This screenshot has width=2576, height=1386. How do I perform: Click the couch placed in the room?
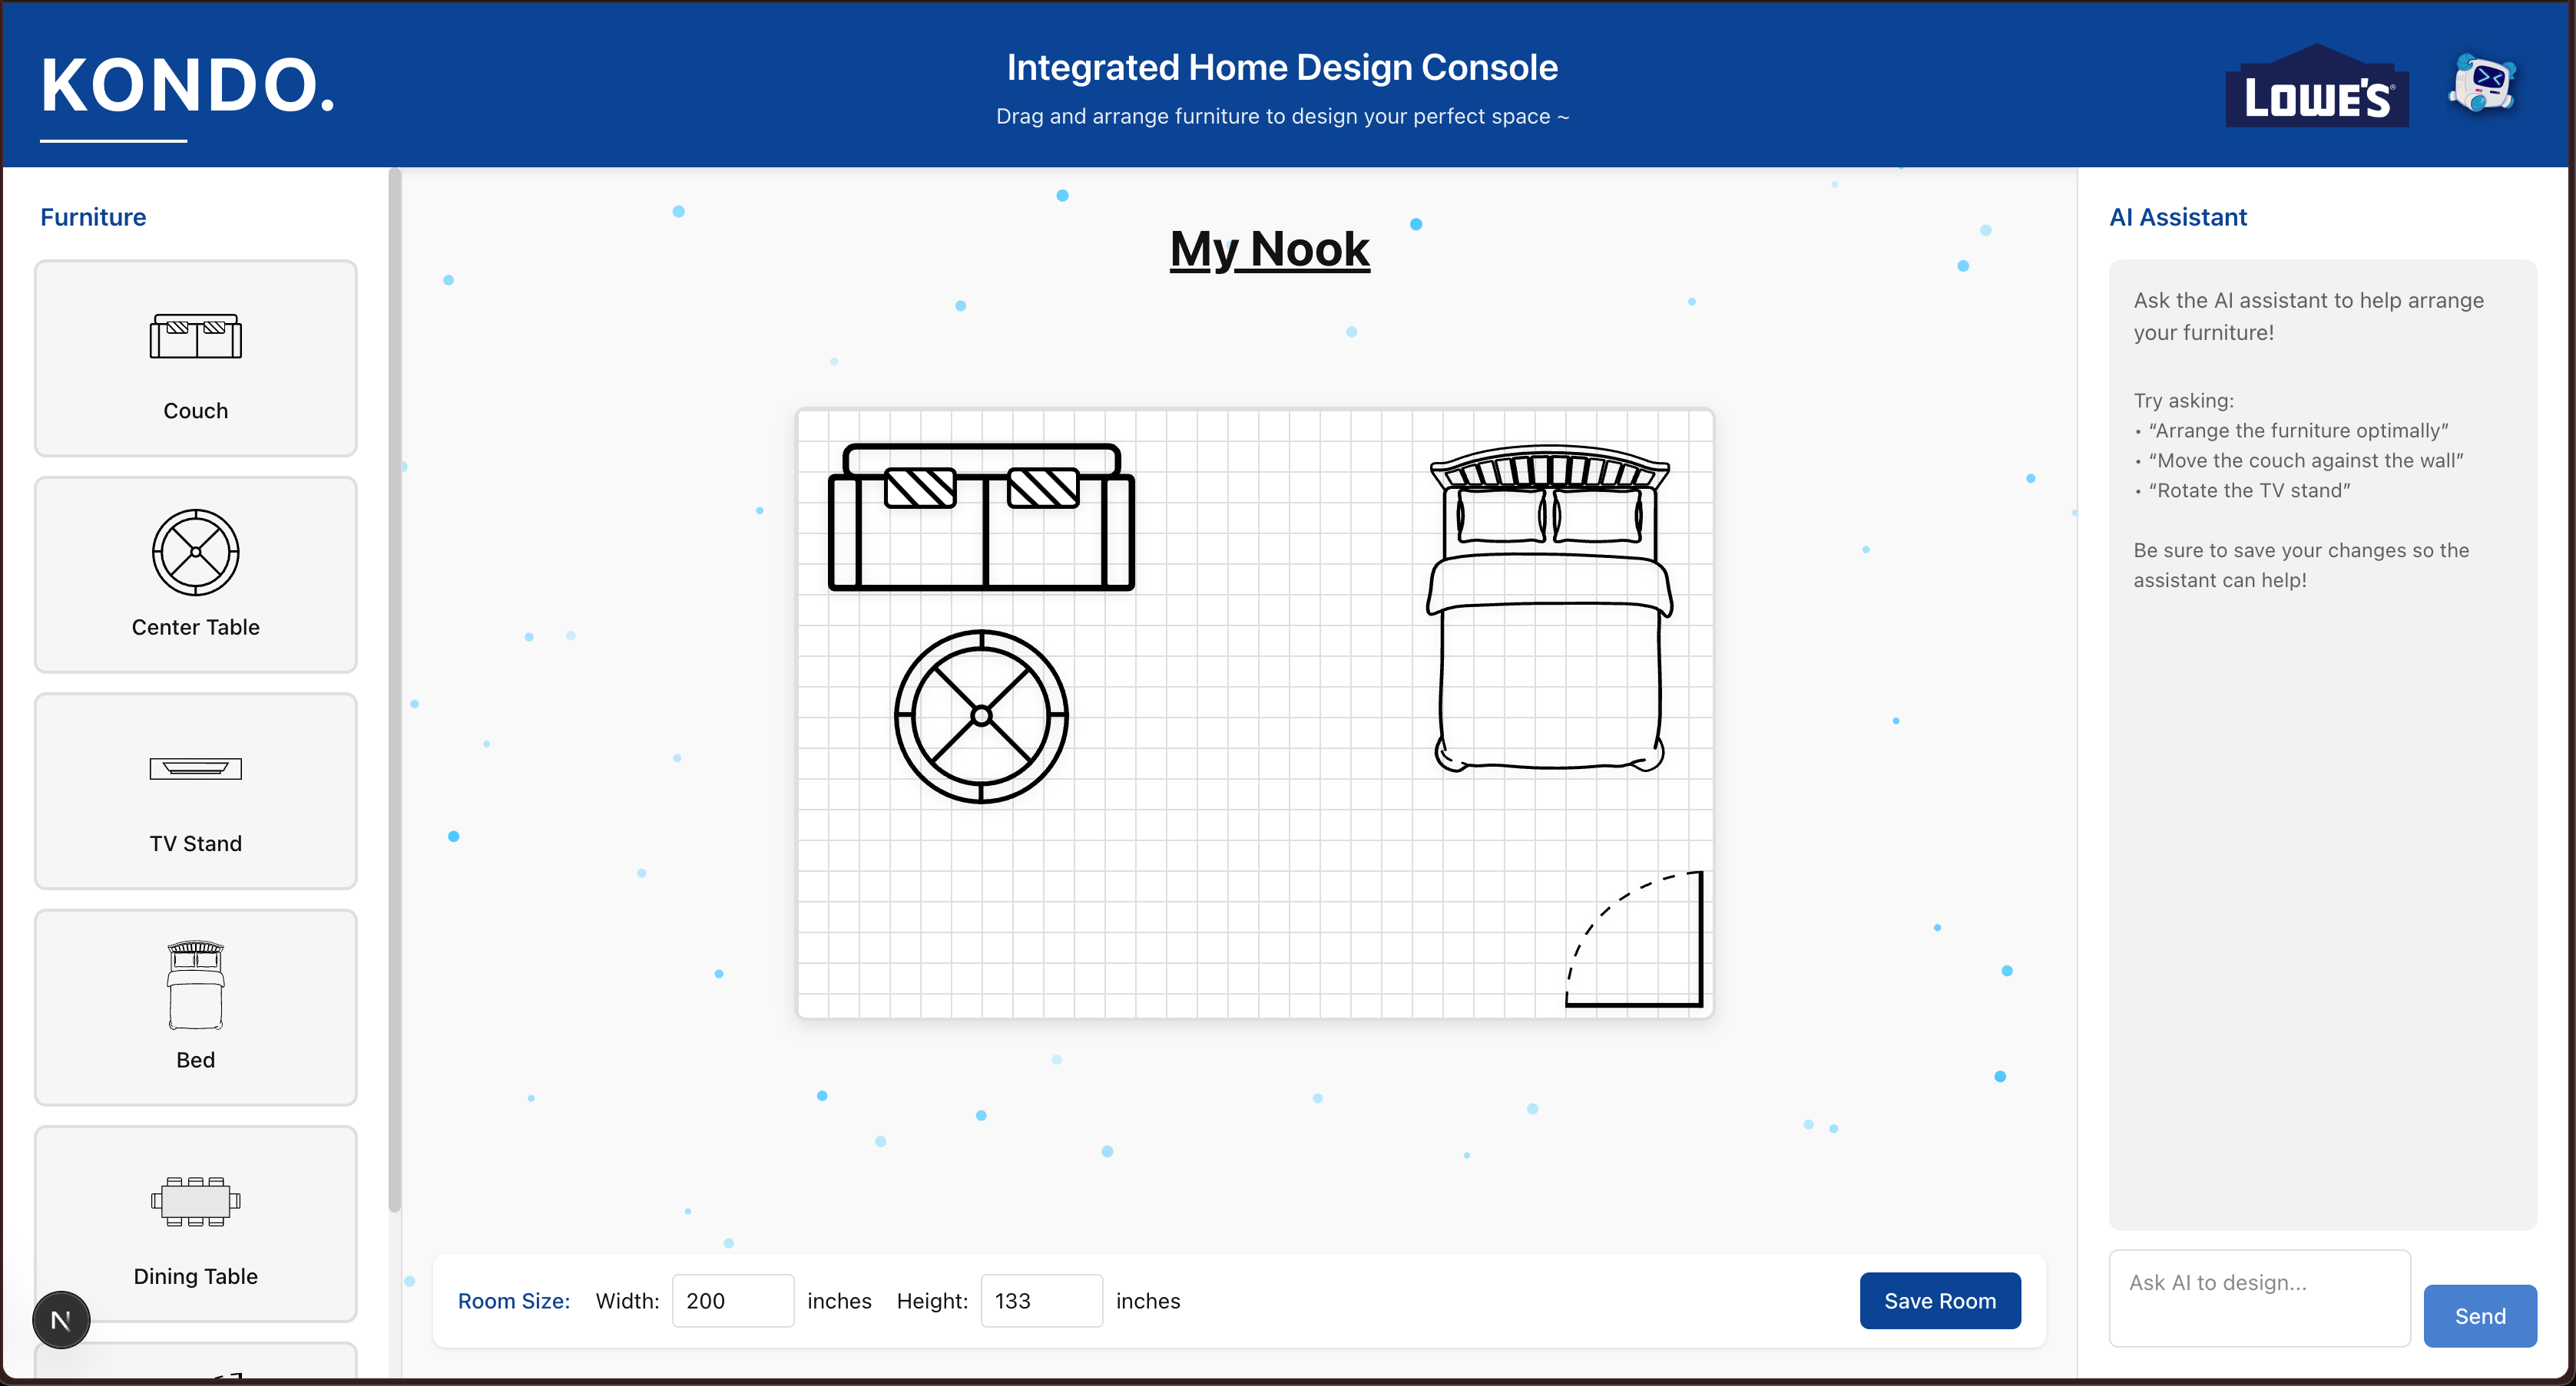coord(981,517)
